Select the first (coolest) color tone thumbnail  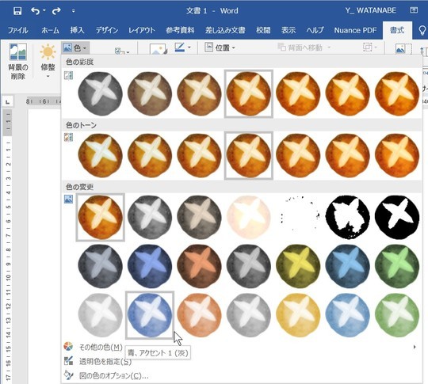click(x=100, y=155)
